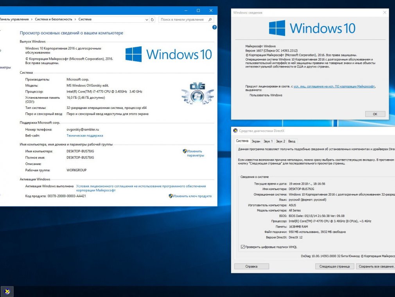Click Сохранить все сведения button
Screen dimensions: 395x297
(375, 266)
